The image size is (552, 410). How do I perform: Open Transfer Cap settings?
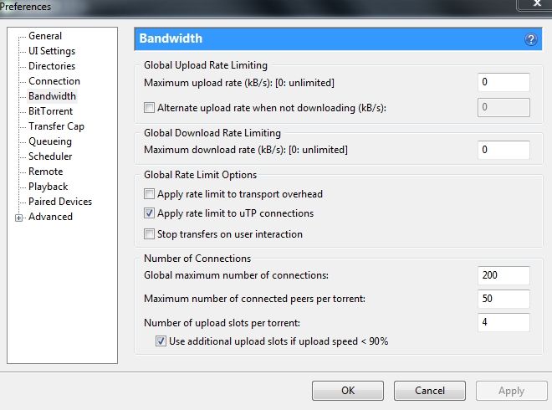click(56, 126)
